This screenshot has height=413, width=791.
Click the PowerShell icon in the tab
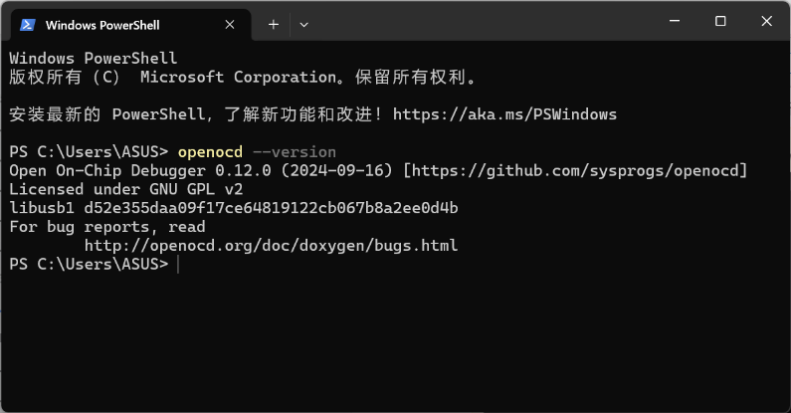tap(27, 25)
